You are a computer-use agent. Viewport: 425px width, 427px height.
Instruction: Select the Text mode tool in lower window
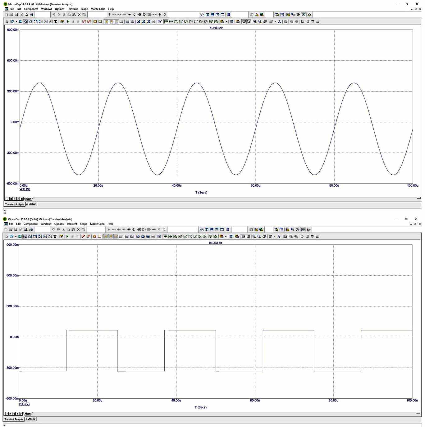(x=55, y=237)
